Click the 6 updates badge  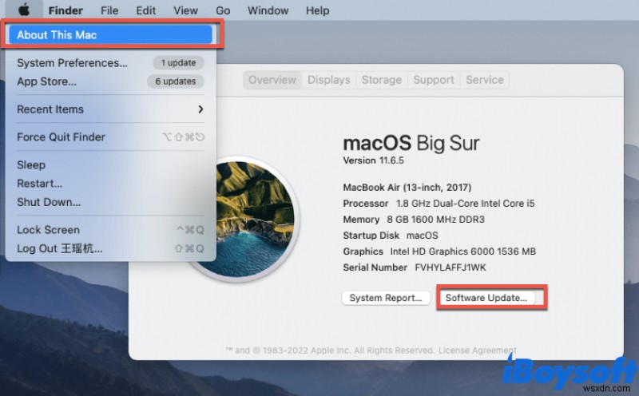[175, 81]
